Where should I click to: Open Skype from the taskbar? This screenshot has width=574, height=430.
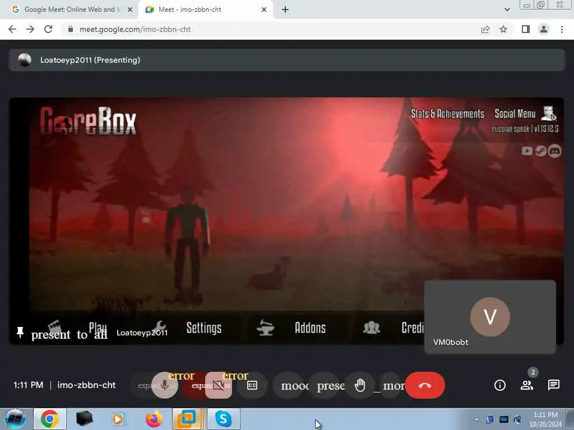(223, 419)
